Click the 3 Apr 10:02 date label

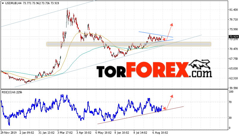tap(84, 133)
